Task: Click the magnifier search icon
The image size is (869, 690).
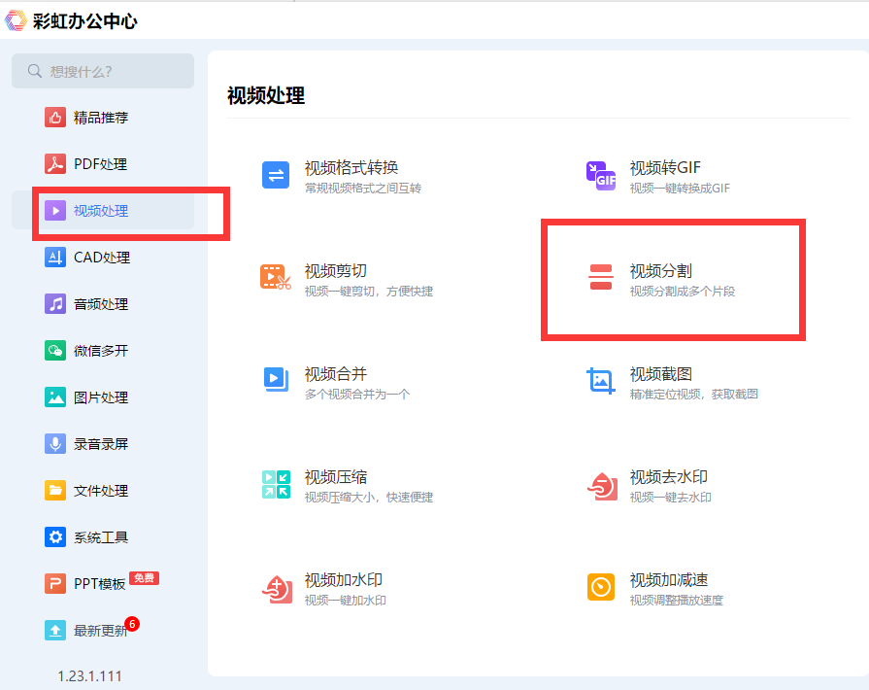Action: click(x=34, y=71)
